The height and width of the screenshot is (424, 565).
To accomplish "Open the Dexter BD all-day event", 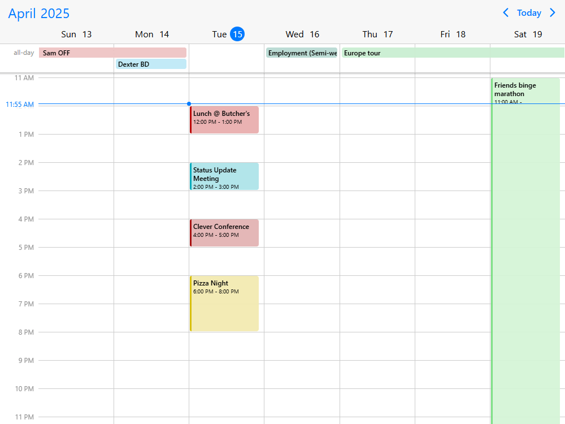I will [x=151, y=64].
